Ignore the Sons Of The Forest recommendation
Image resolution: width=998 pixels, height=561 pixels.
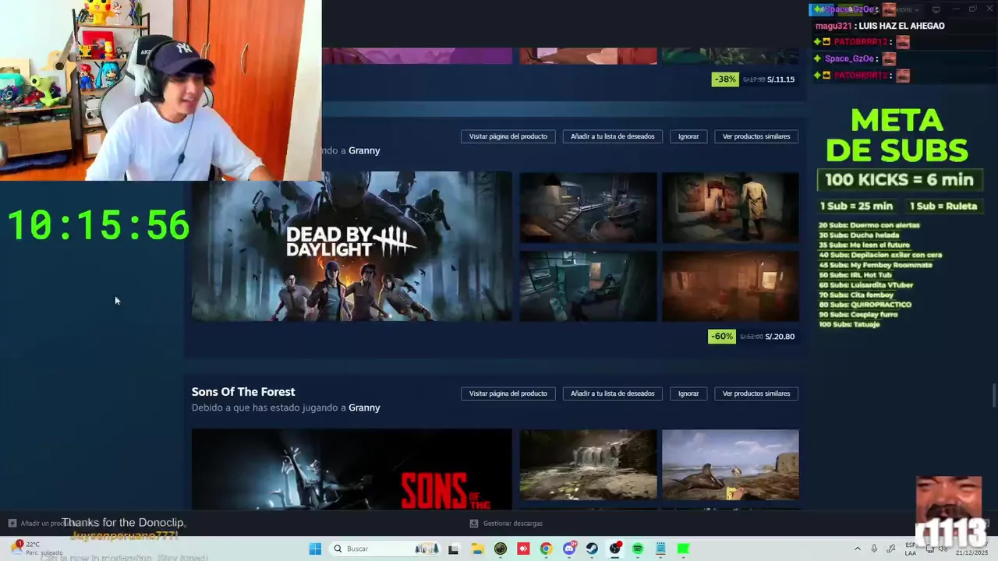point(688,393)
